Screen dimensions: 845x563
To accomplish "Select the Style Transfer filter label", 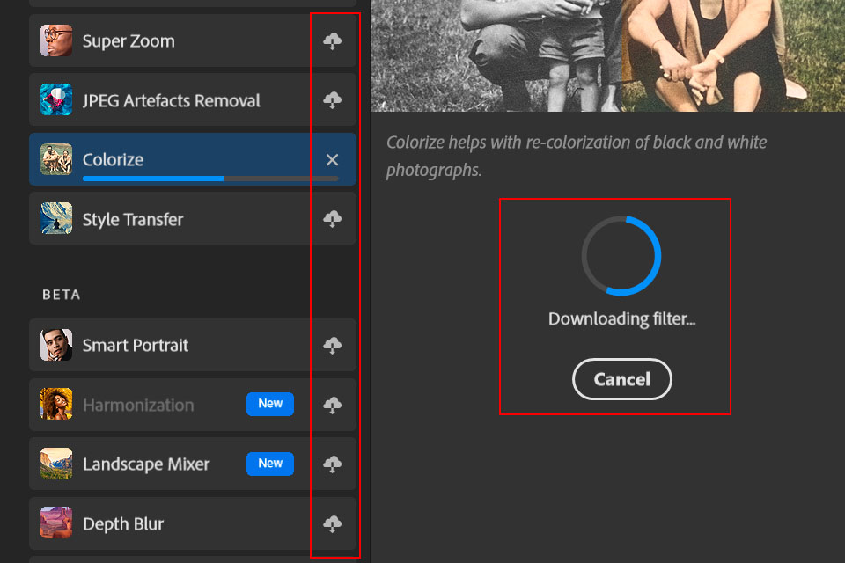I will (133, 220).
